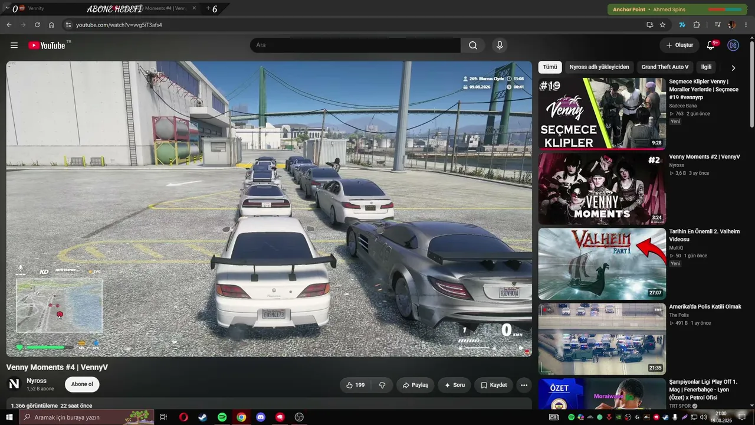Click the Paylaş share button
The height and width of the screenshot is (425, 755).
point(415,385)
